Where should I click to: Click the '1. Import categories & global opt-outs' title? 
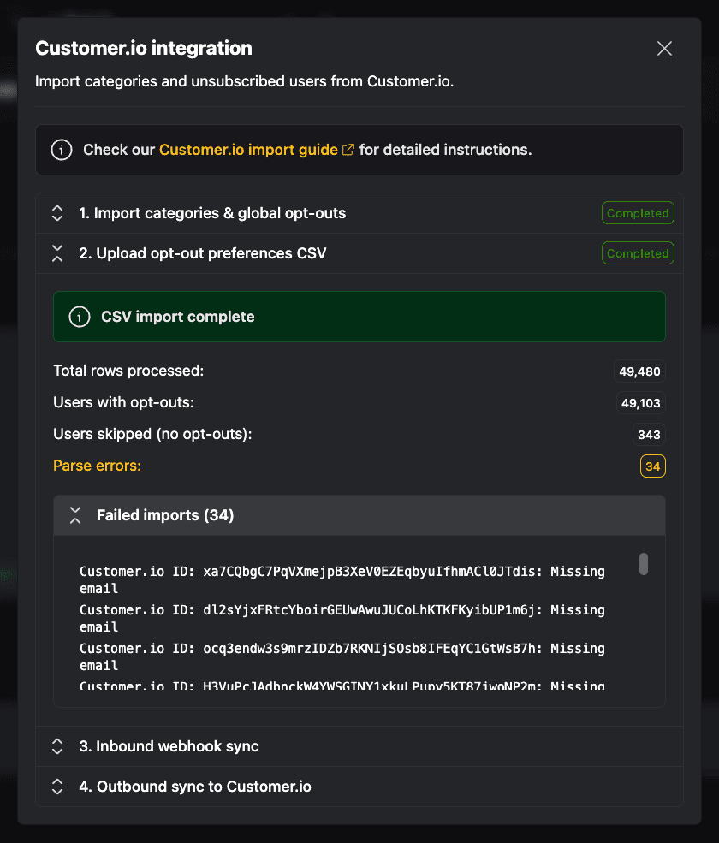click(x=212, y=213)
